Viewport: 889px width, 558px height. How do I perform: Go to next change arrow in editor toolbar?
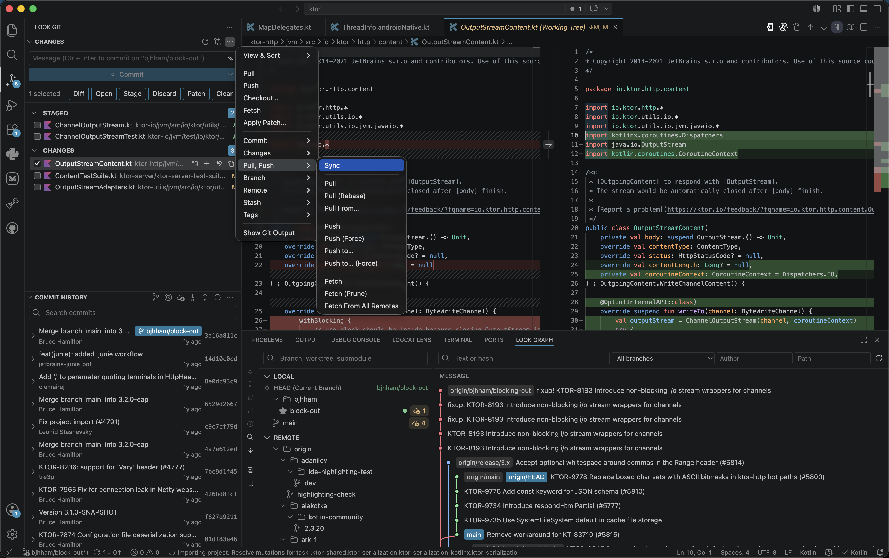coord(823,27)
